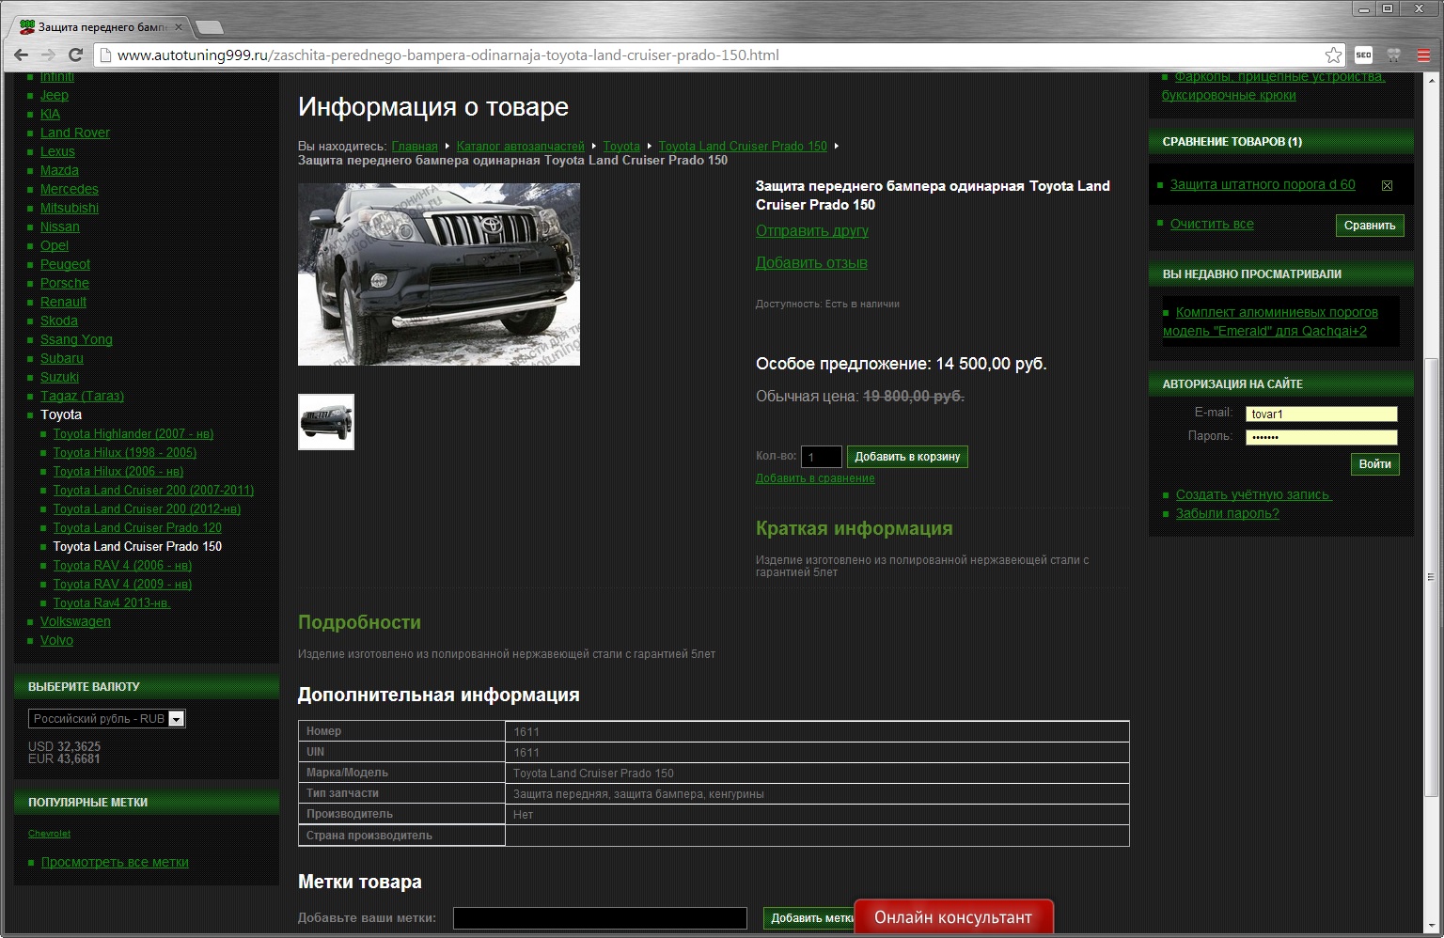
Task: Close the current browser tab
Action: click(x=179, y=27)
